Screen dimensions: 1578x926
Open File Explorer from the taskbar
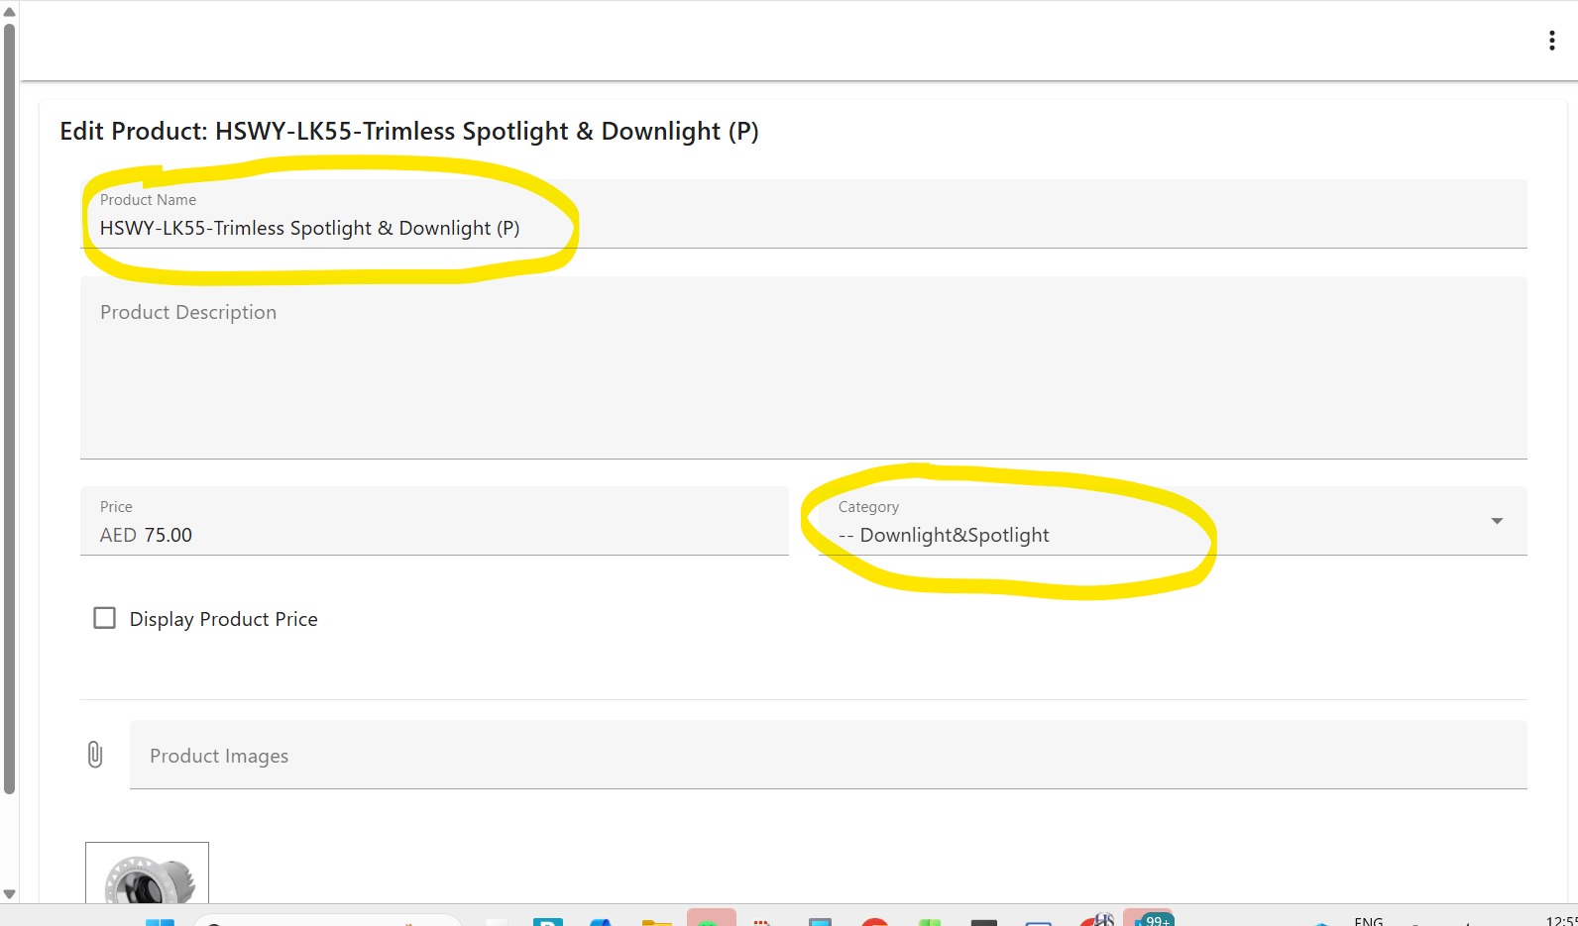pyautogui.click(x=656, y=921)
